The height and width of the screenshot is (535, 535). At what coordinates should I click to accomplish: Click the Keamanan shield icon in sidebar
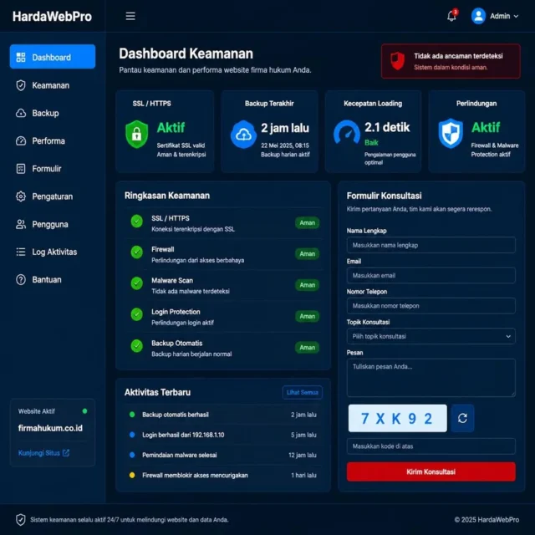[21, 85]
